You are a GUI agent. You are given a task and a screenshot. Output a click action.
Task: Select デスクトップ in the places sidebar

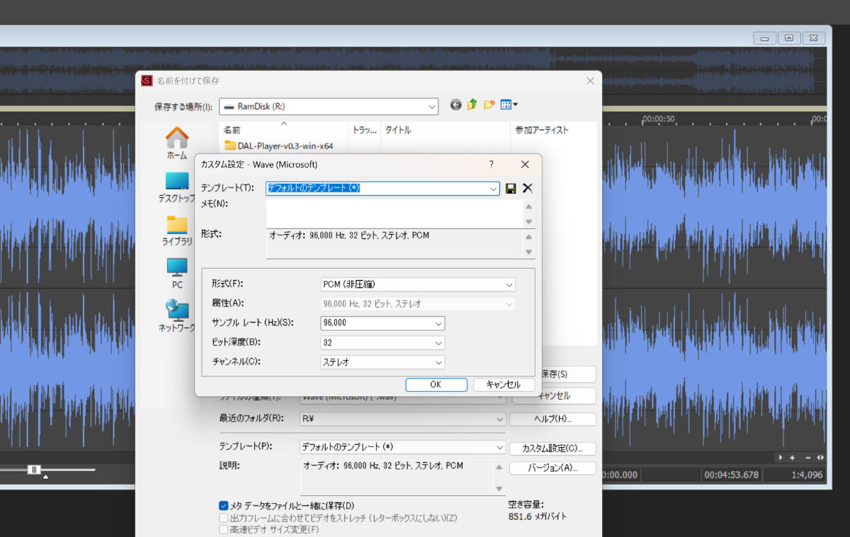pos(176,187)
